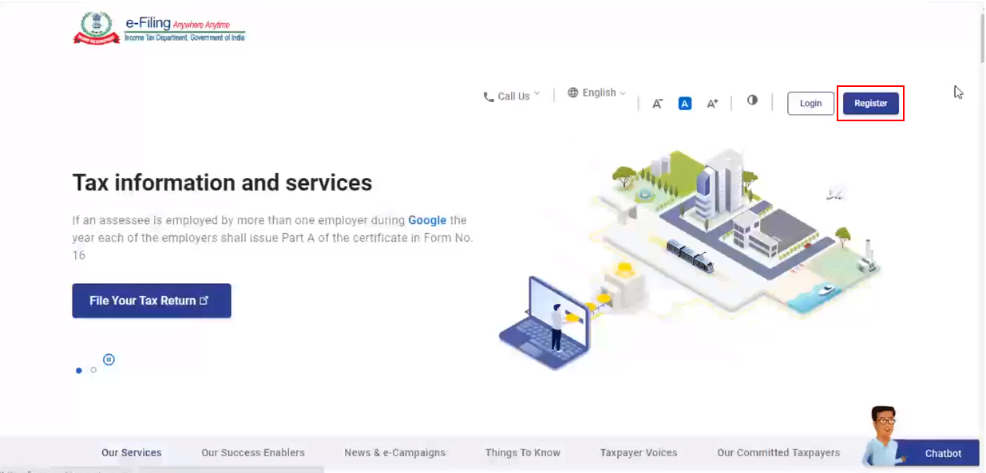This screenshot has width=986, height=473.
Task: Go to Things To Know tab
Action: point(522,453)
